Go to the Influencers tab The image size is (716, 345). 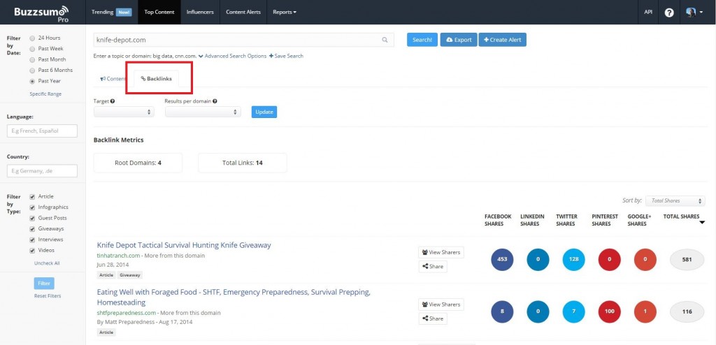pyautogui.click(x=200, y=13)
